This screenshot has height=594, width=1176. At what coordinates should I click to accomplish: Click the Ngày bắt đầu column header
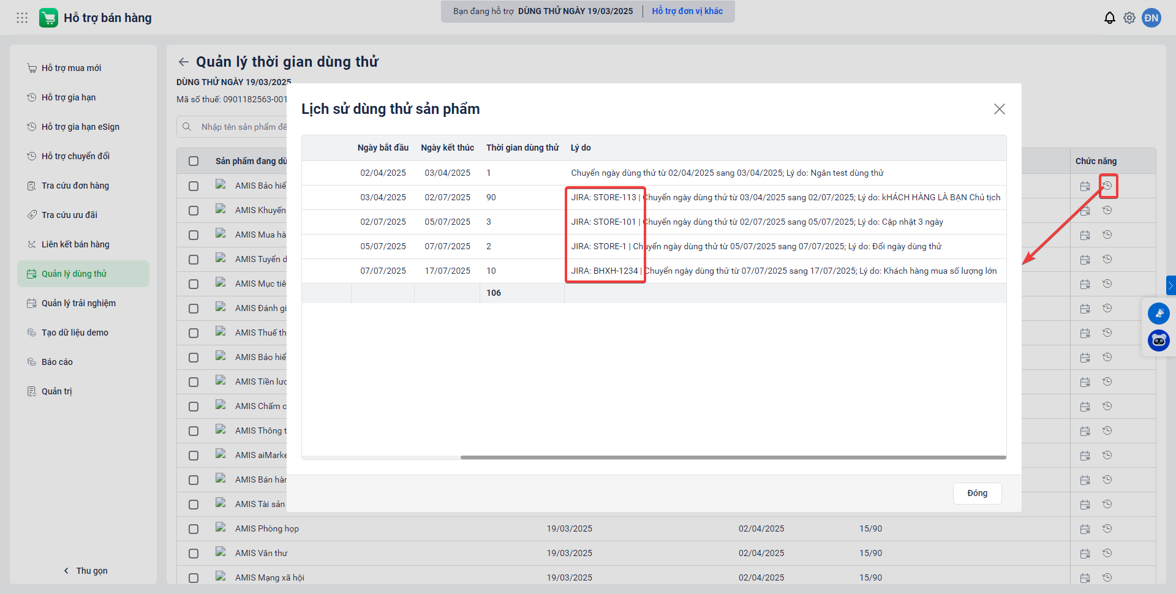click(x=383, y=148)
